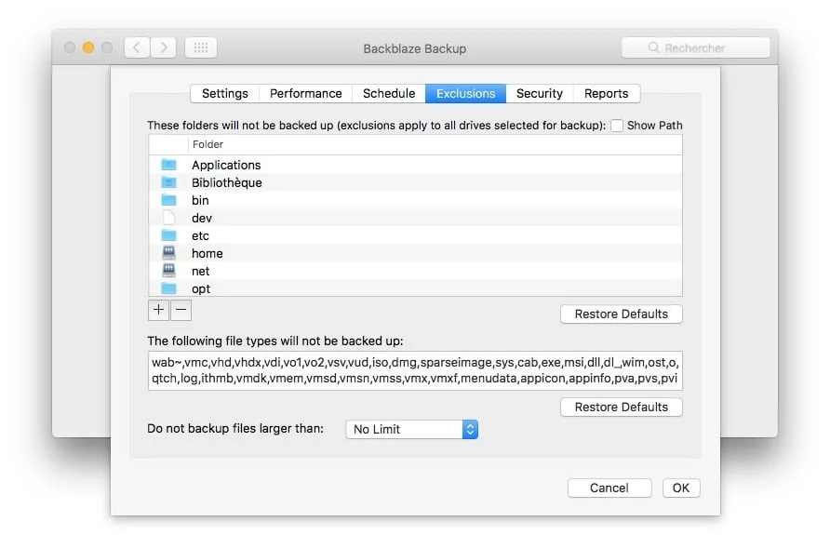Select the opt folder icon
Image resolution: width=830 pixels, height=535 pixels.
[168, 288]
